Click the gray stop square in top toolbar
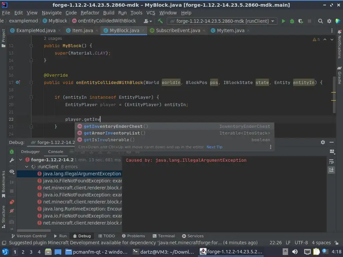Screen dimensions: 343x257 pos(309,21)
